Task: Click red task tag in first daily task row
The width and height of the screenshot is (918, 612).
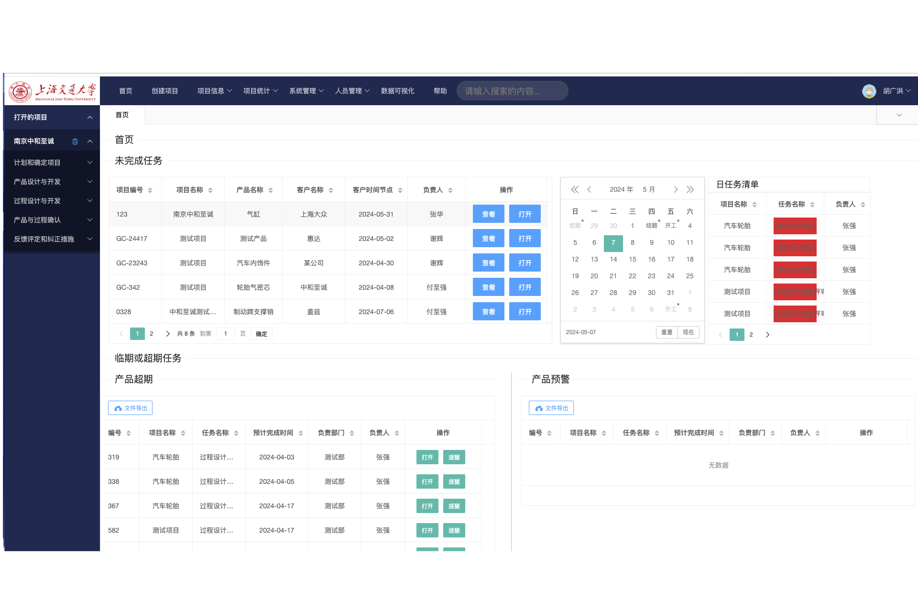Action: [x=795, y=226]
